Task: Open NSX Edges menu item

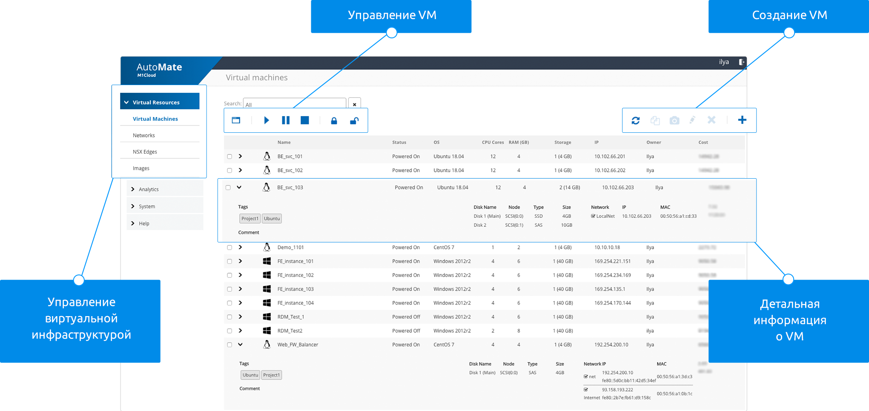Action: pyautogui.click(x=145, y=152)
